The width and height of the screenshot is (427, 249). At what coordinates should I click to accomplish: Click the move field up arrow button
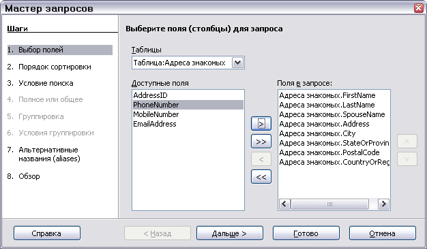(x=407, y=142)
